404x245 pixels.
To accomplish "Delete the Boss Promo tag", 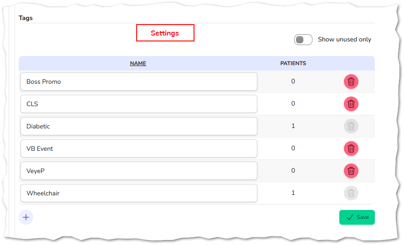I will [351, 82].
